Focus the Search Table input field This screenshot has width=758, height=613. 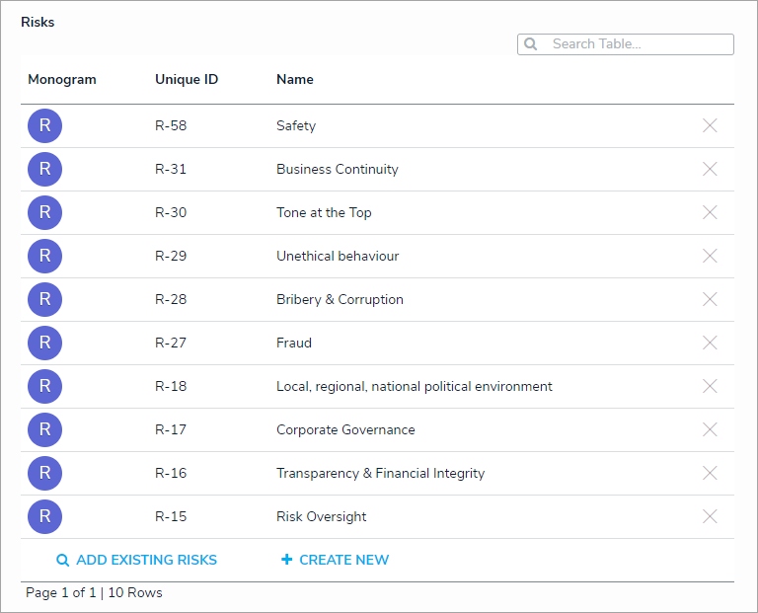[637, 44]
